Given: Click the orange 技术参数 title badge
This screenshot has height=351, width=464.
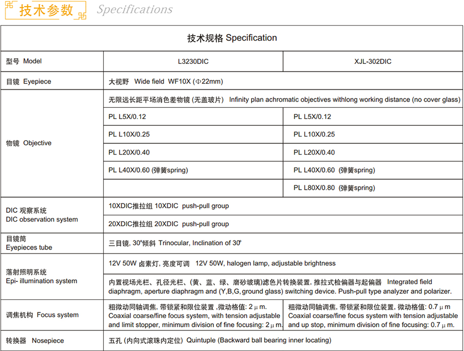Looking at the screenshot, I should click(x=46, y=10).
